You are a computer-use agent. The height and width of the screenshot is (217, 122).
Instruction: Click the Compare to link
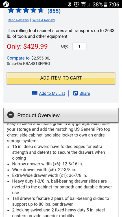[18, 58]
